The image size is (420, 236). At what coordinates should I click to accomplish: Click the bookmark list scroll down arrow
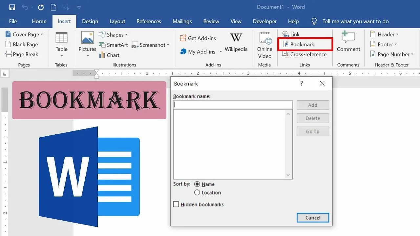pyautogui.click(x=288, y=175)
